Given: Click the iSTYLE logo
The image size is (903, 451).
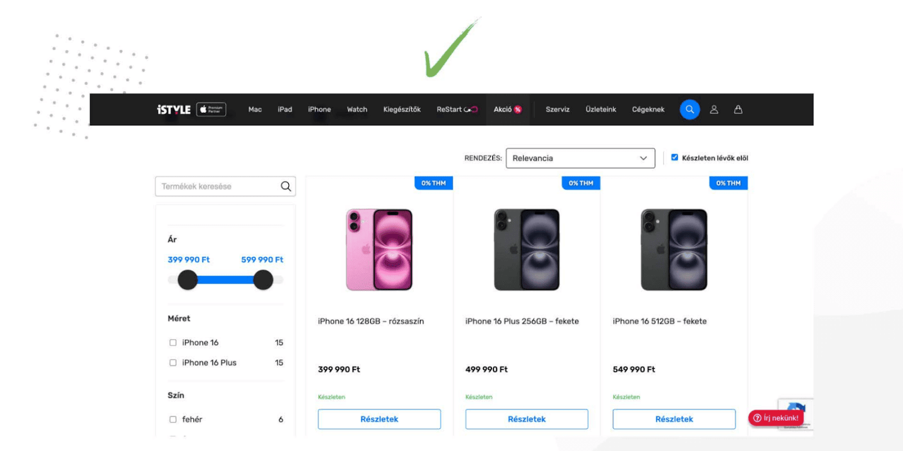Looking at the screenshot, I should click(174, 109).
